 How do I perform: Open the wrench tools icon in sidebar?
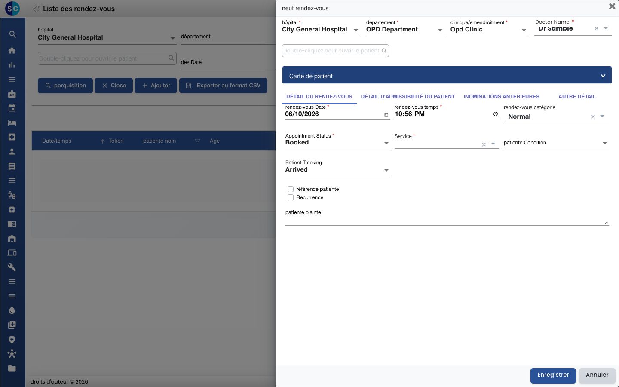12,267
